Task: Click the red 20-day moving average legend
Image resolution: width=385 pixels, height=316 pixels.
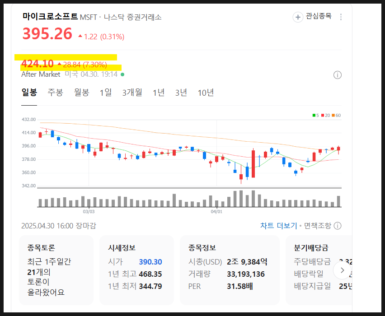Action: tap(326, 115)
